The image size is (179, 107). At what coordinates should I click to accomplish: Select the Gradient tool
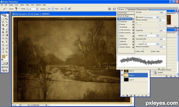pos(7,35)
